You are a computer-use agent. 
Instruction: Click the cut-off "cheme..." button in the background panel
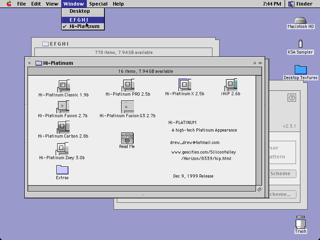[282, 194]
